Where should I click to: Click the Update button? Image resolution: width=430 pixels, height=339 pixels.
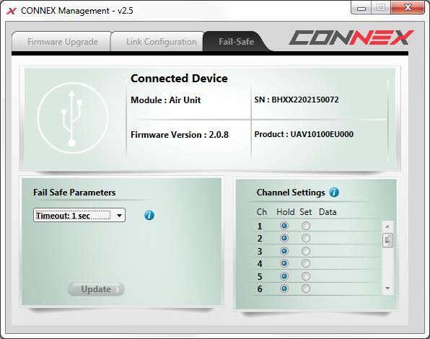[x=96, y=289]
